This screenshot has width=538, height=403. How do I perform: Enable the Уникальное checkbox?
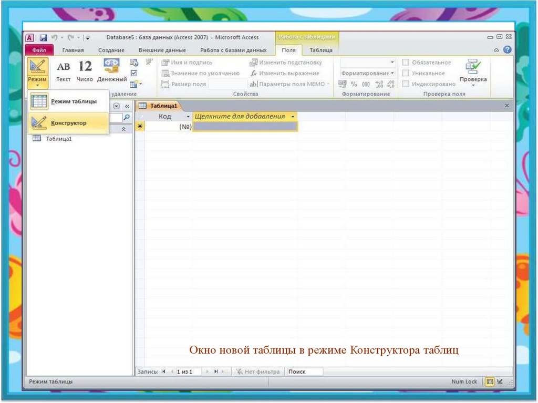[x=405, y=73]
